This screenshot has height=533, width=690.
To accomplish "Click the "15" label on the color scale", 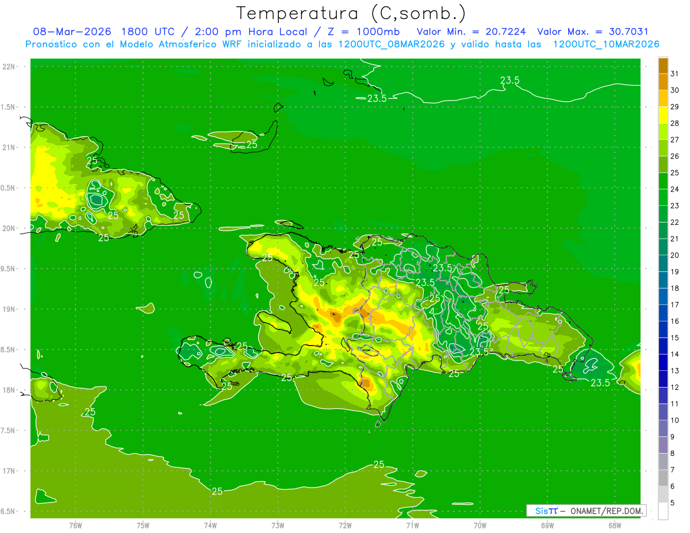I will click(x=675, y=338).
